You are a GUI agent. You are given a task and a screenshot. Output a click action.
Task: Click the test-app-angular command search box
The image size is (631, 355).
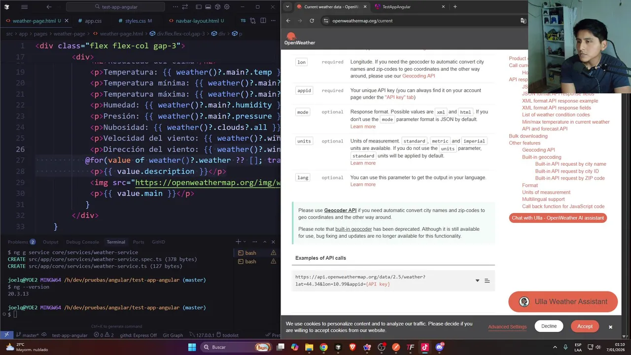(x=115, y=7)
